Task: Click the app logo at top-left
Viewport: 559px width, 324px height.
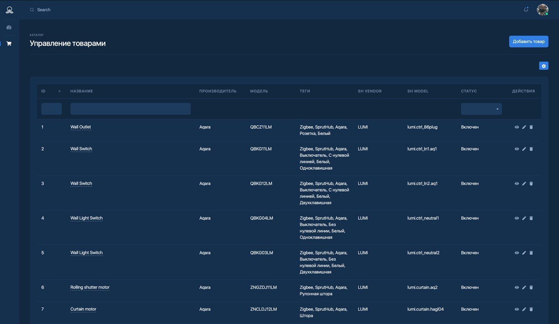Action: [9, 10]
